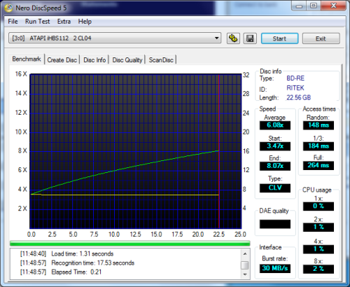Open the File menu
The height and width of the screenshot is (287, 350).
pyautogui.click(x=13, y=22)
